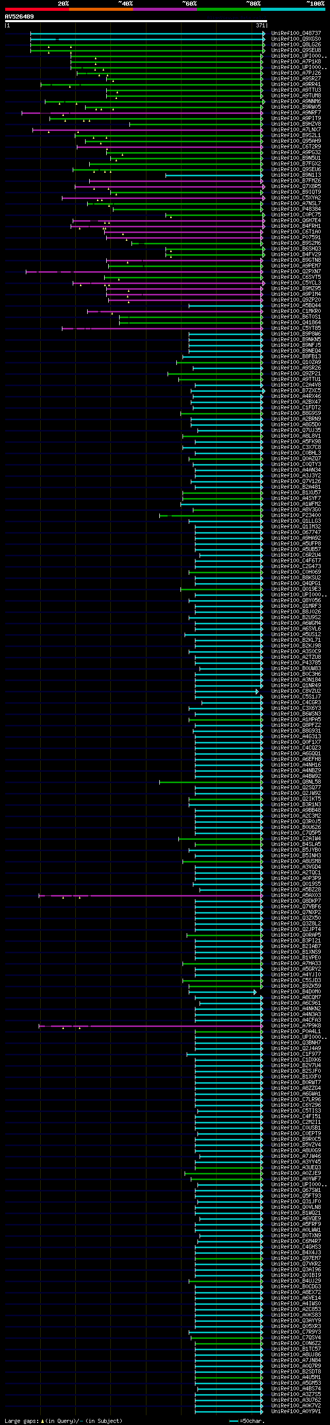Select label UniRef100_Q7X8R5
This screenshot has height=1425, width=330.
[x=295, y=187]
